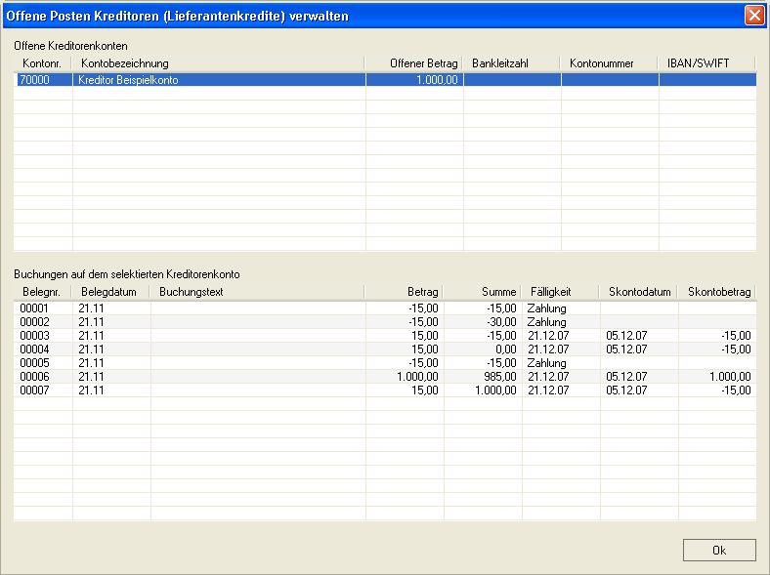Select booking row 00003
770x575 pixels.
(385, 336)
